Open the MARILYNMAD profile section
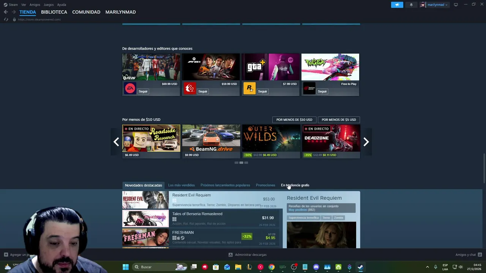This screenshot has width=486, height=273. click(x=120, y=12)
